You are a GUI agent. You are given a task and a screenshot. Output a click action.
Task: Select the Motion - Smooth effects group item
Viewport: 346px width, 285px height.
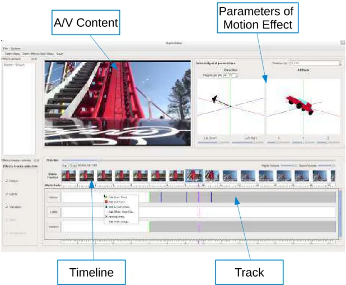[x=15, y=65]
